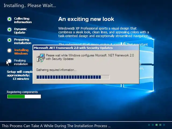Click the 'Installing.. Please Wait...' header text
The image size is (172, 129).
pyautogui.click(x=30, y=5)
